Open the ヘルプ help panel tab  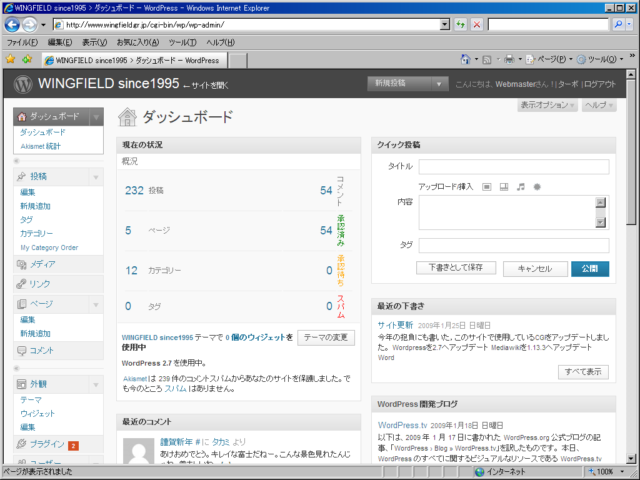point(599,105)
